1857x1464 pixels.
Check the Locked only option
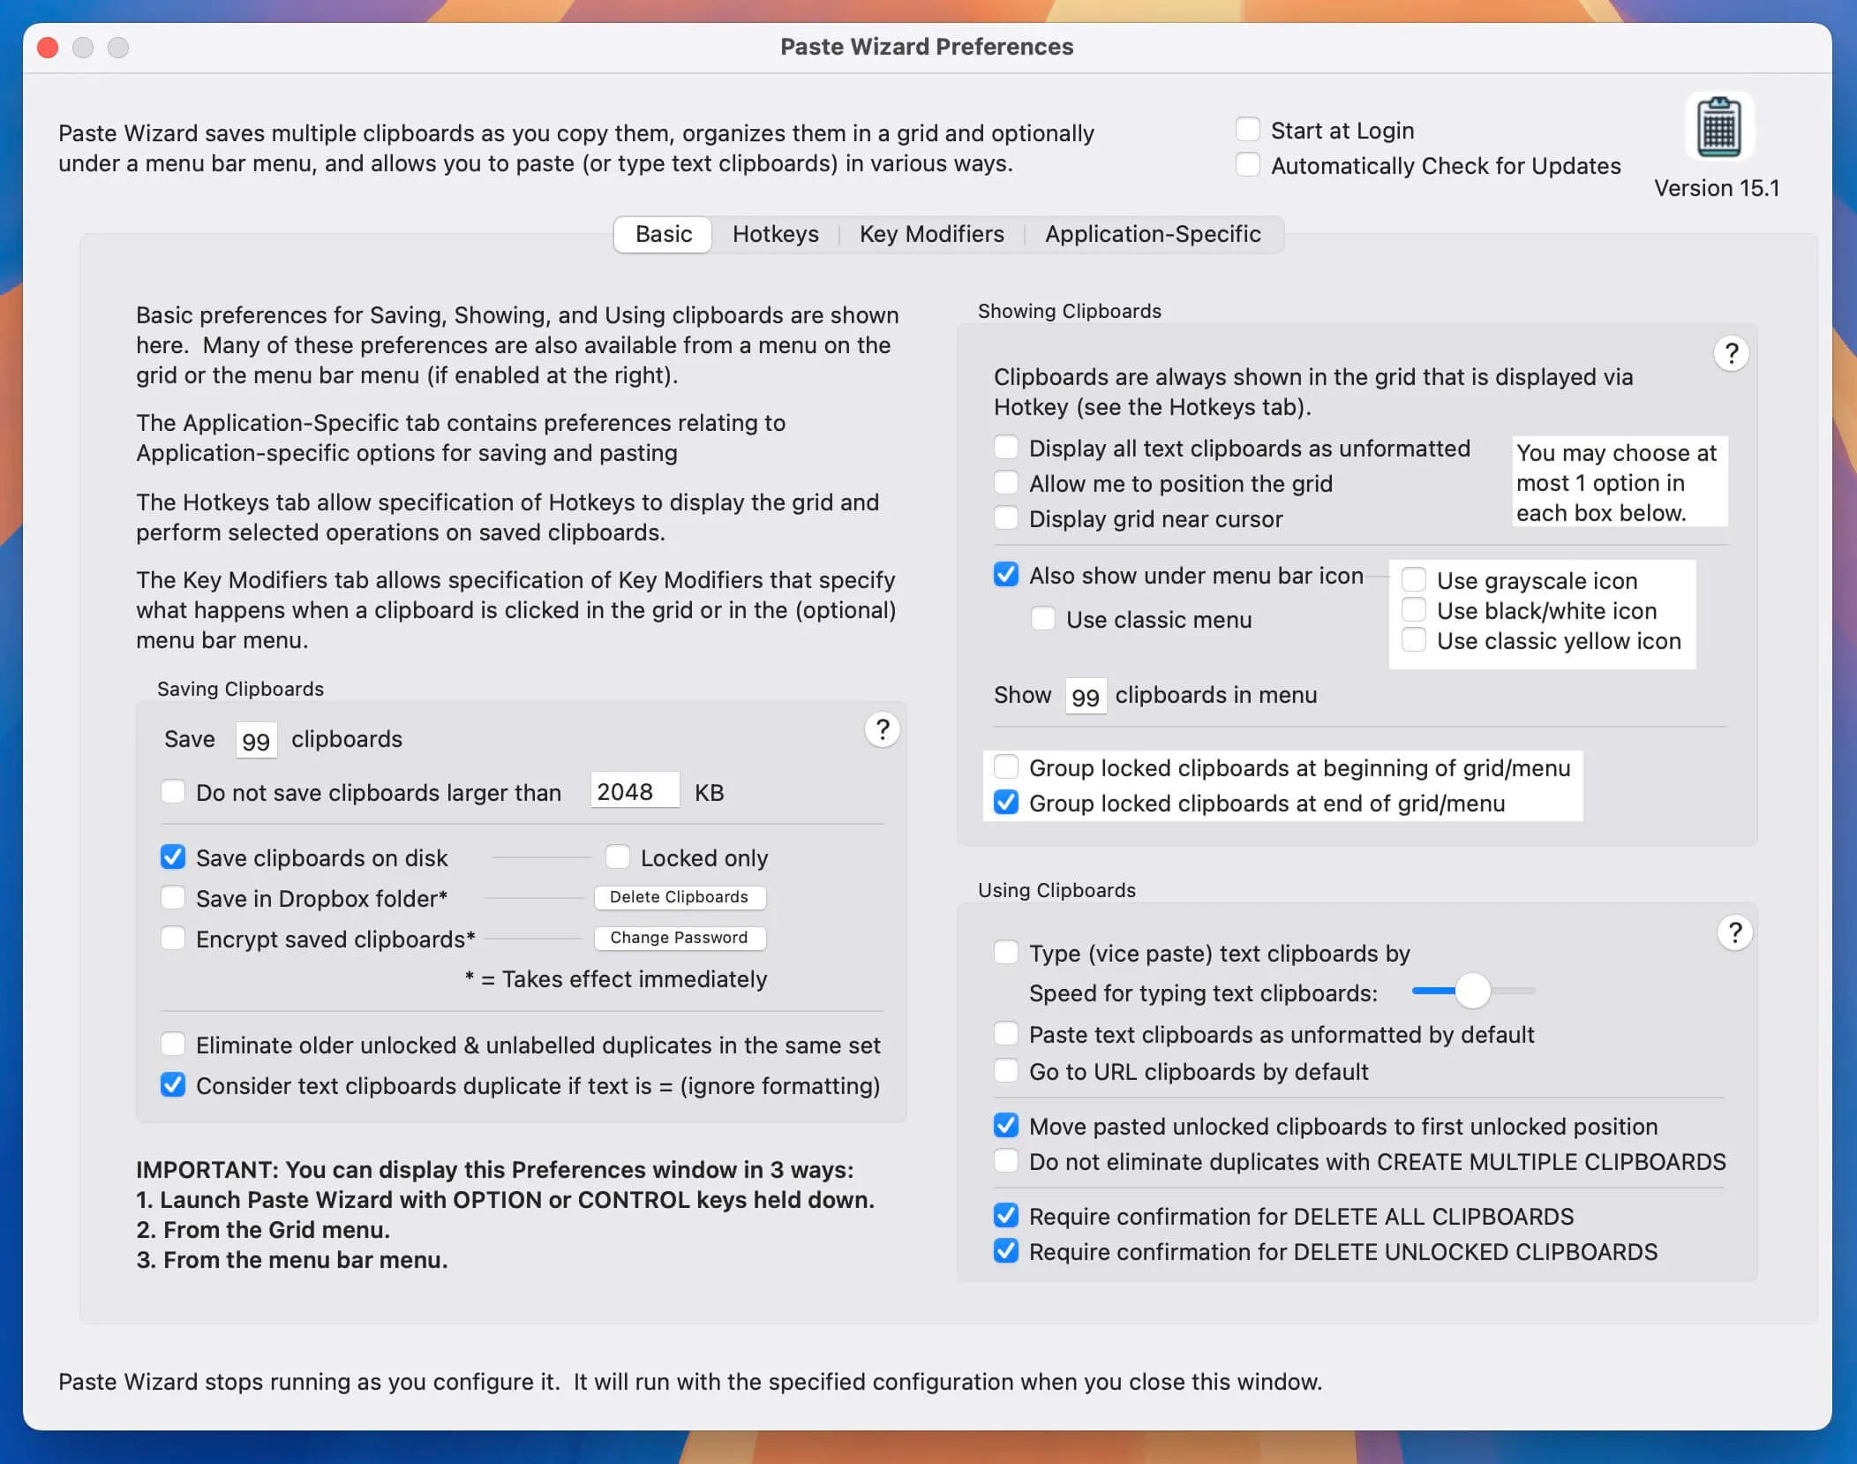(x=617, y=857)
